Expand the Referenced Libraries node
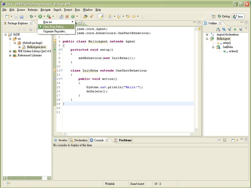This screenshot has width=251, height=188. [10, 55]
